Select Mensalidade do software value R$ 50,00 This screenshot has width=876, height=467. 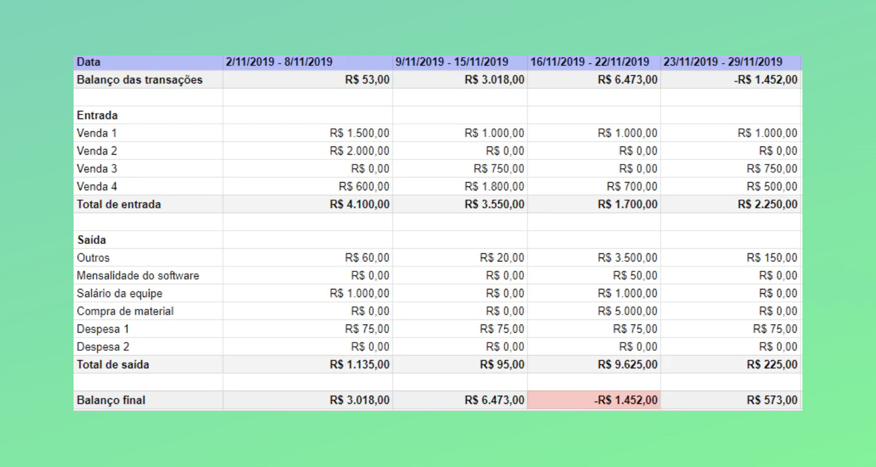pos(594,276)
